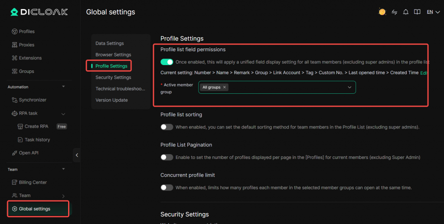Collapse the Team section arrow
The width and height of the screenshot is (444, 224).
[x=63, y=169]
